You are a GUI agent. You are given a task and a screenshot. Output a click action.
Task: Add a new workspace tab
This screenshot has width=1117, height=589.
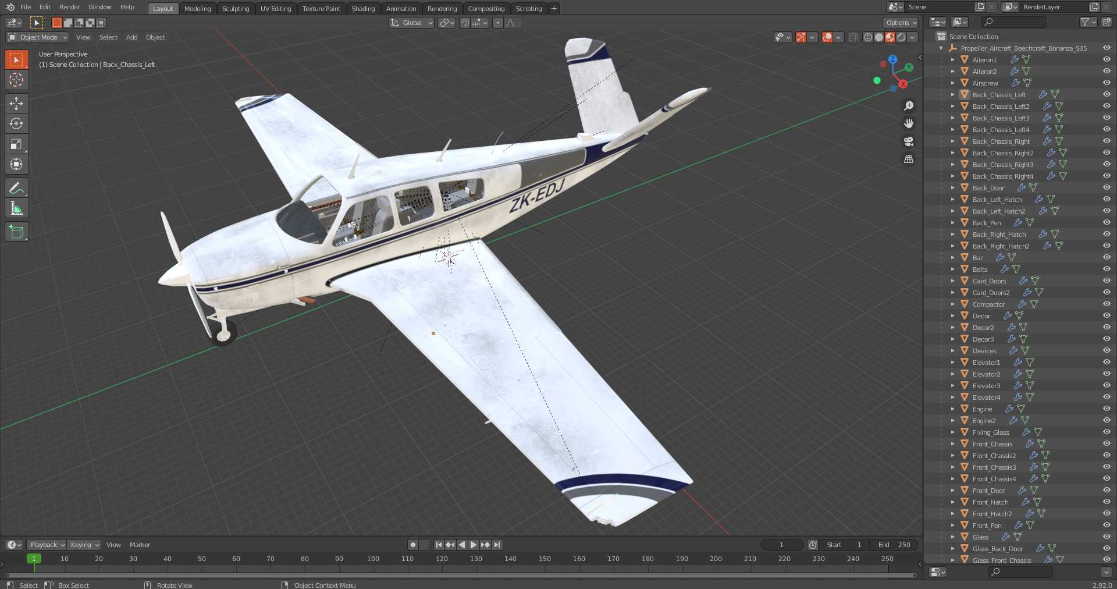(x=554, y=8)
